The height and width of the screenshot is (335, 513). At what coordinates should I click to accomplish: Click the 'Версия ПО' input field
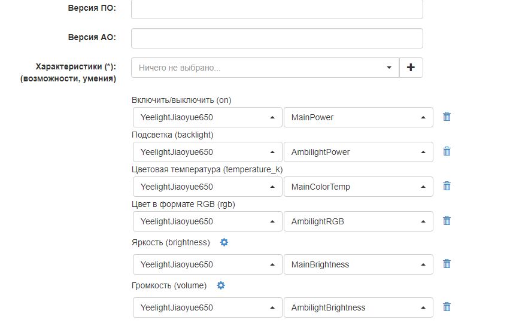point(277,9)
